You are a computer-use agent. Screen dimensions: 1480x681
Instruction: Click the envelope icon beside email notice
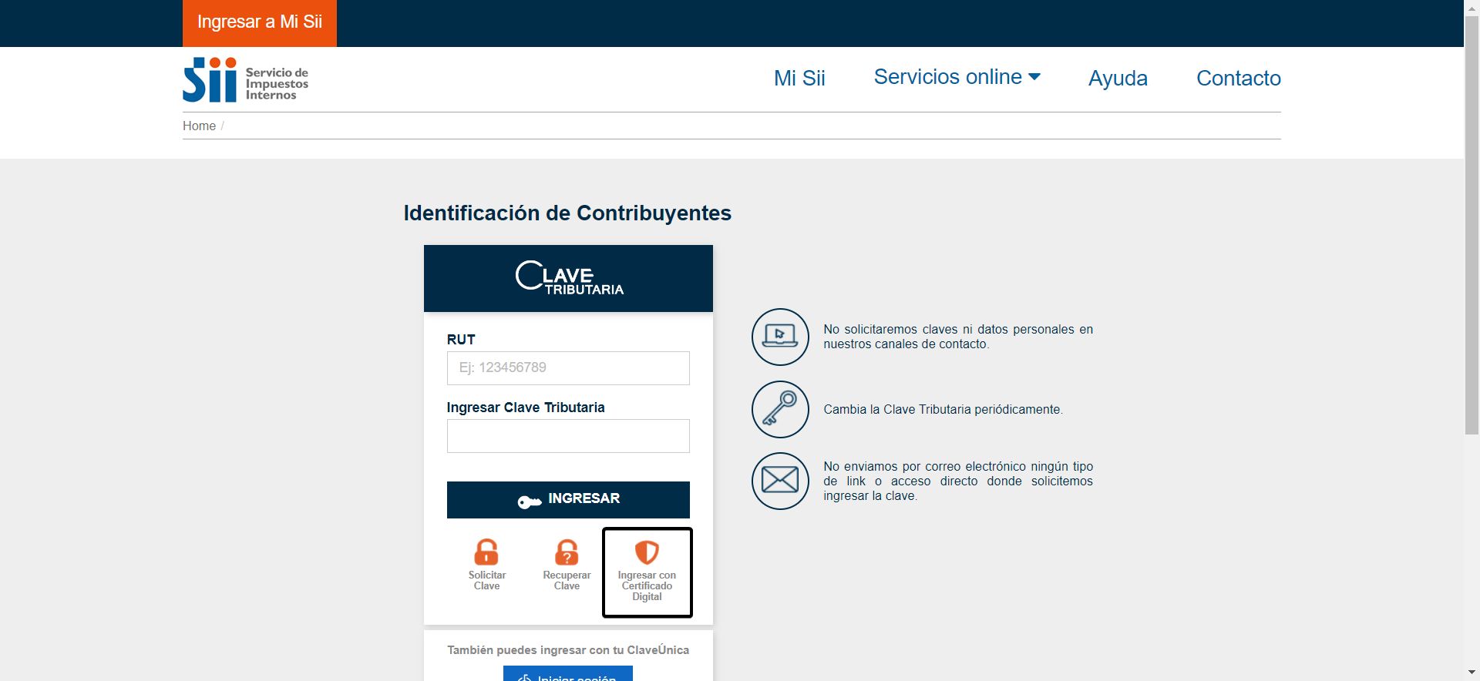780,481
